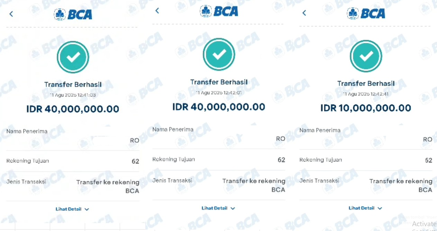This screenshot has height=231, width=437.
Task: Expand Lihat Detail chevron on the 12:41:03 receipt
Action: 87,209
